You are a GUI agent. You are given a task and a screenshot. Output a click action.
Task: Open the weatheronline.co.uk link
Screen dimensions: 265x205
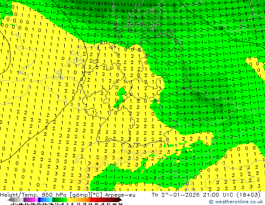(x=236, y=202)
